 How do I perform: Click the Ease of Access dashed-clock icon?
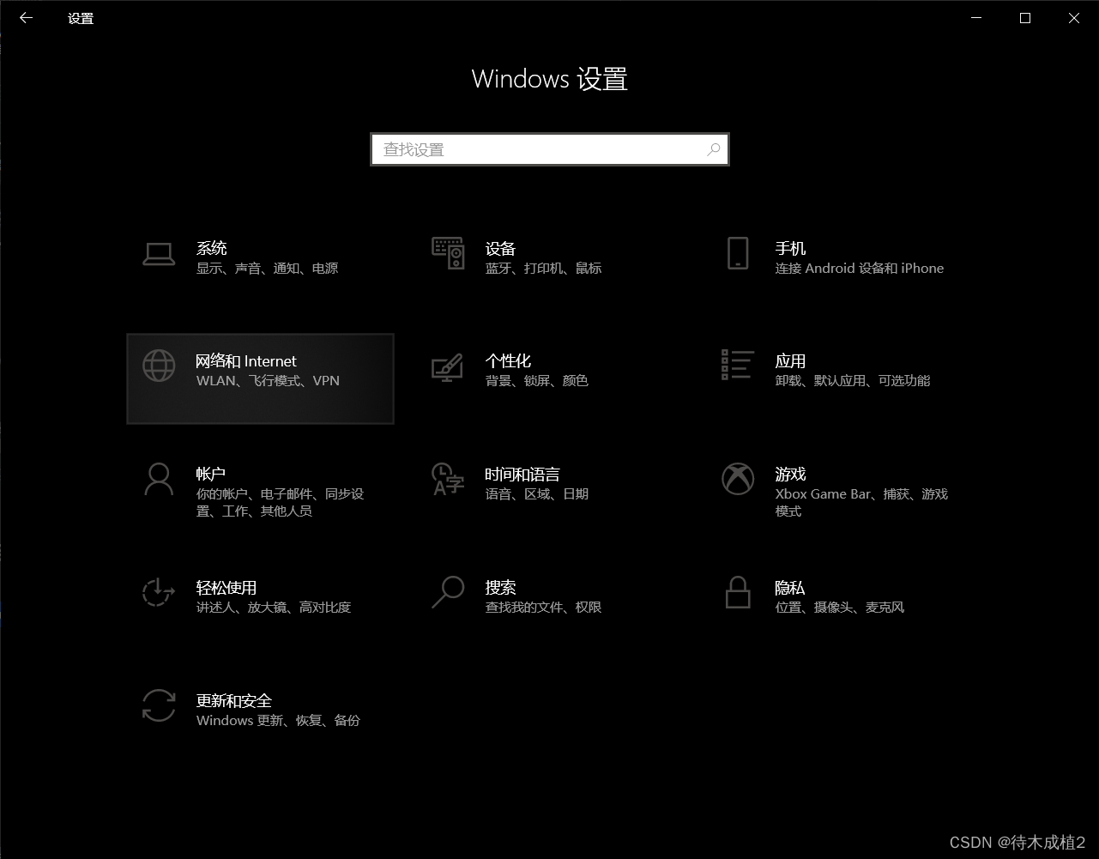pyautogui.click(x=159, y=593)
